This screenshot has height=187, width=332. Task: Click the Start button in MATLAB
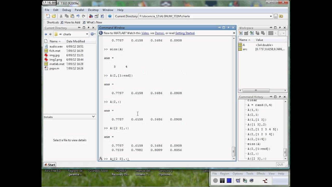(50, 165)
